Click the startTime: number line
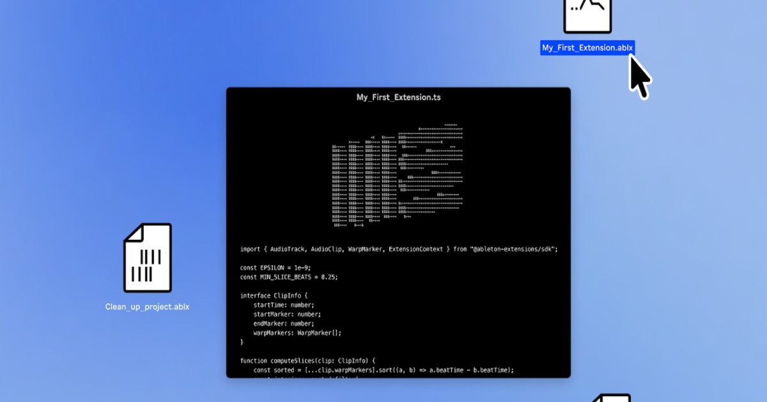 click(x=284, y=305)
